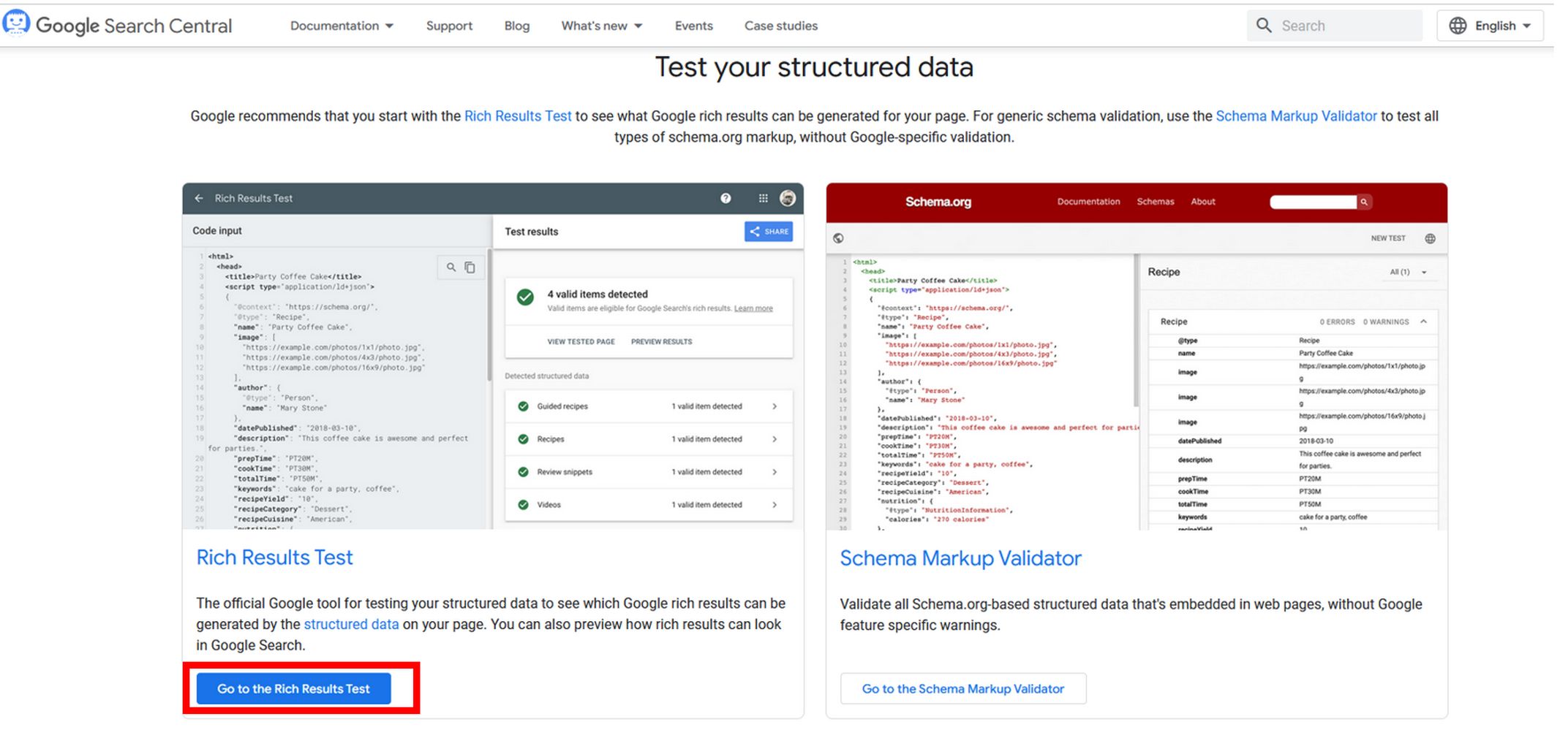Click the Schema Markup Validator screenshot thumbnail

tap(1137, 356)
